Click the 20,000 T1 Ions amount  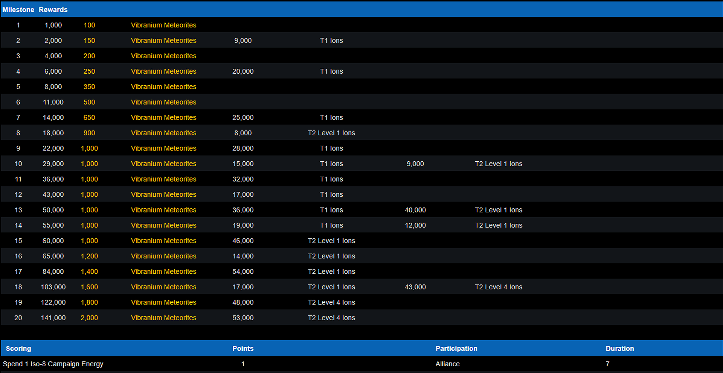pyautogui.click(x=243, y=71)
